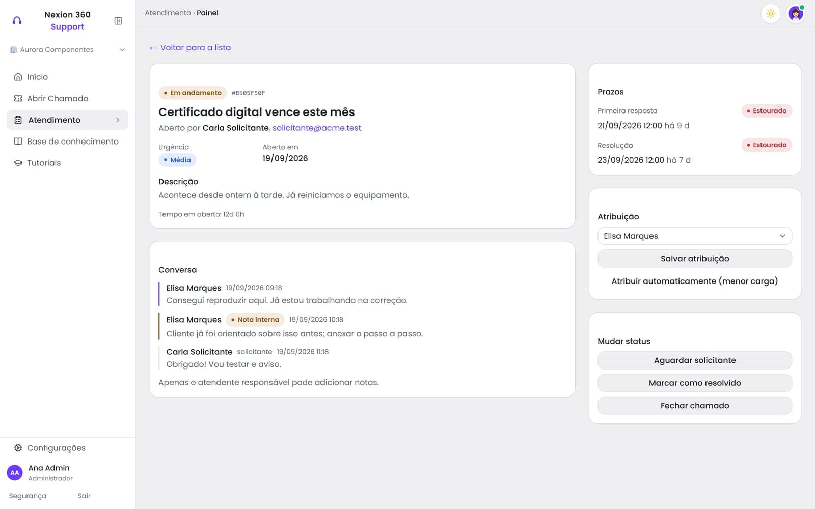Viewport: 815px width, 509px height.
Task: Go to Início in the sidebar
Action: pyautogui.click(x=67, y=77)
